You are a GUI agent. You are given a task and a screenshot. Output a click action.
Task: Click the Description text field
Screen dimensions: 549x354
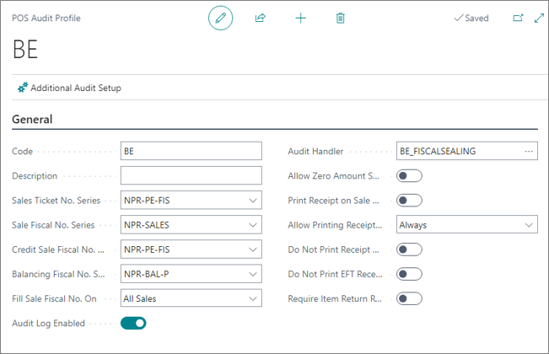pyautogui.click(x=191, y=175)
